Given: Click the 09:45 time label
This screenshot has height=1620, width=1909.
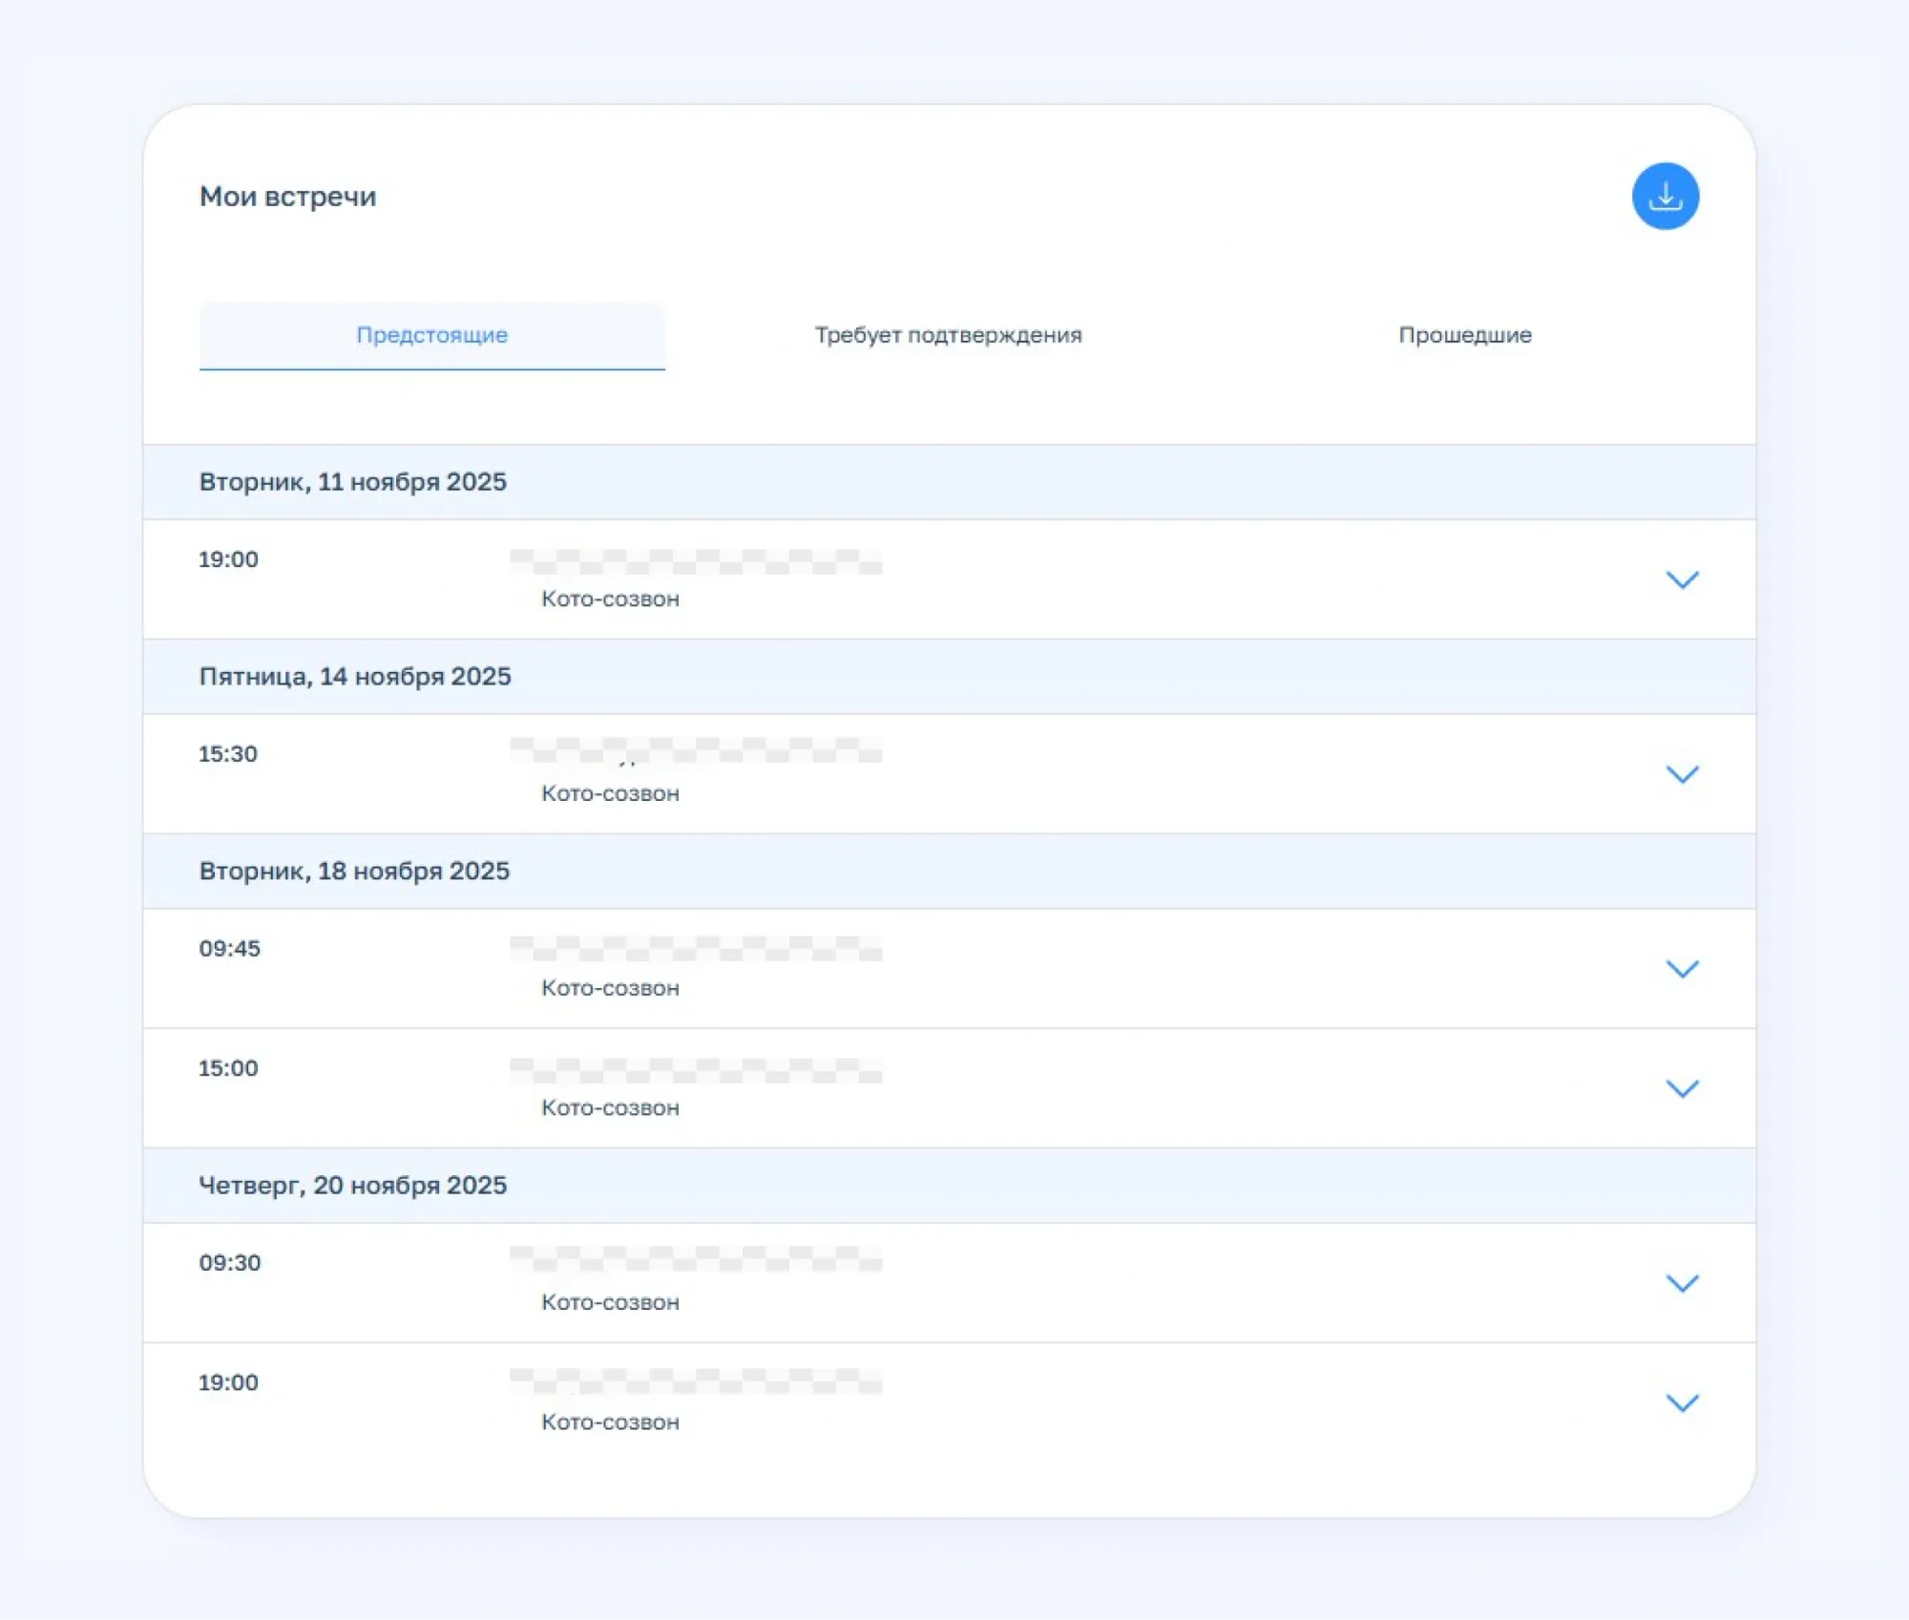Looking at the screenshot, I should click(229, 949).
